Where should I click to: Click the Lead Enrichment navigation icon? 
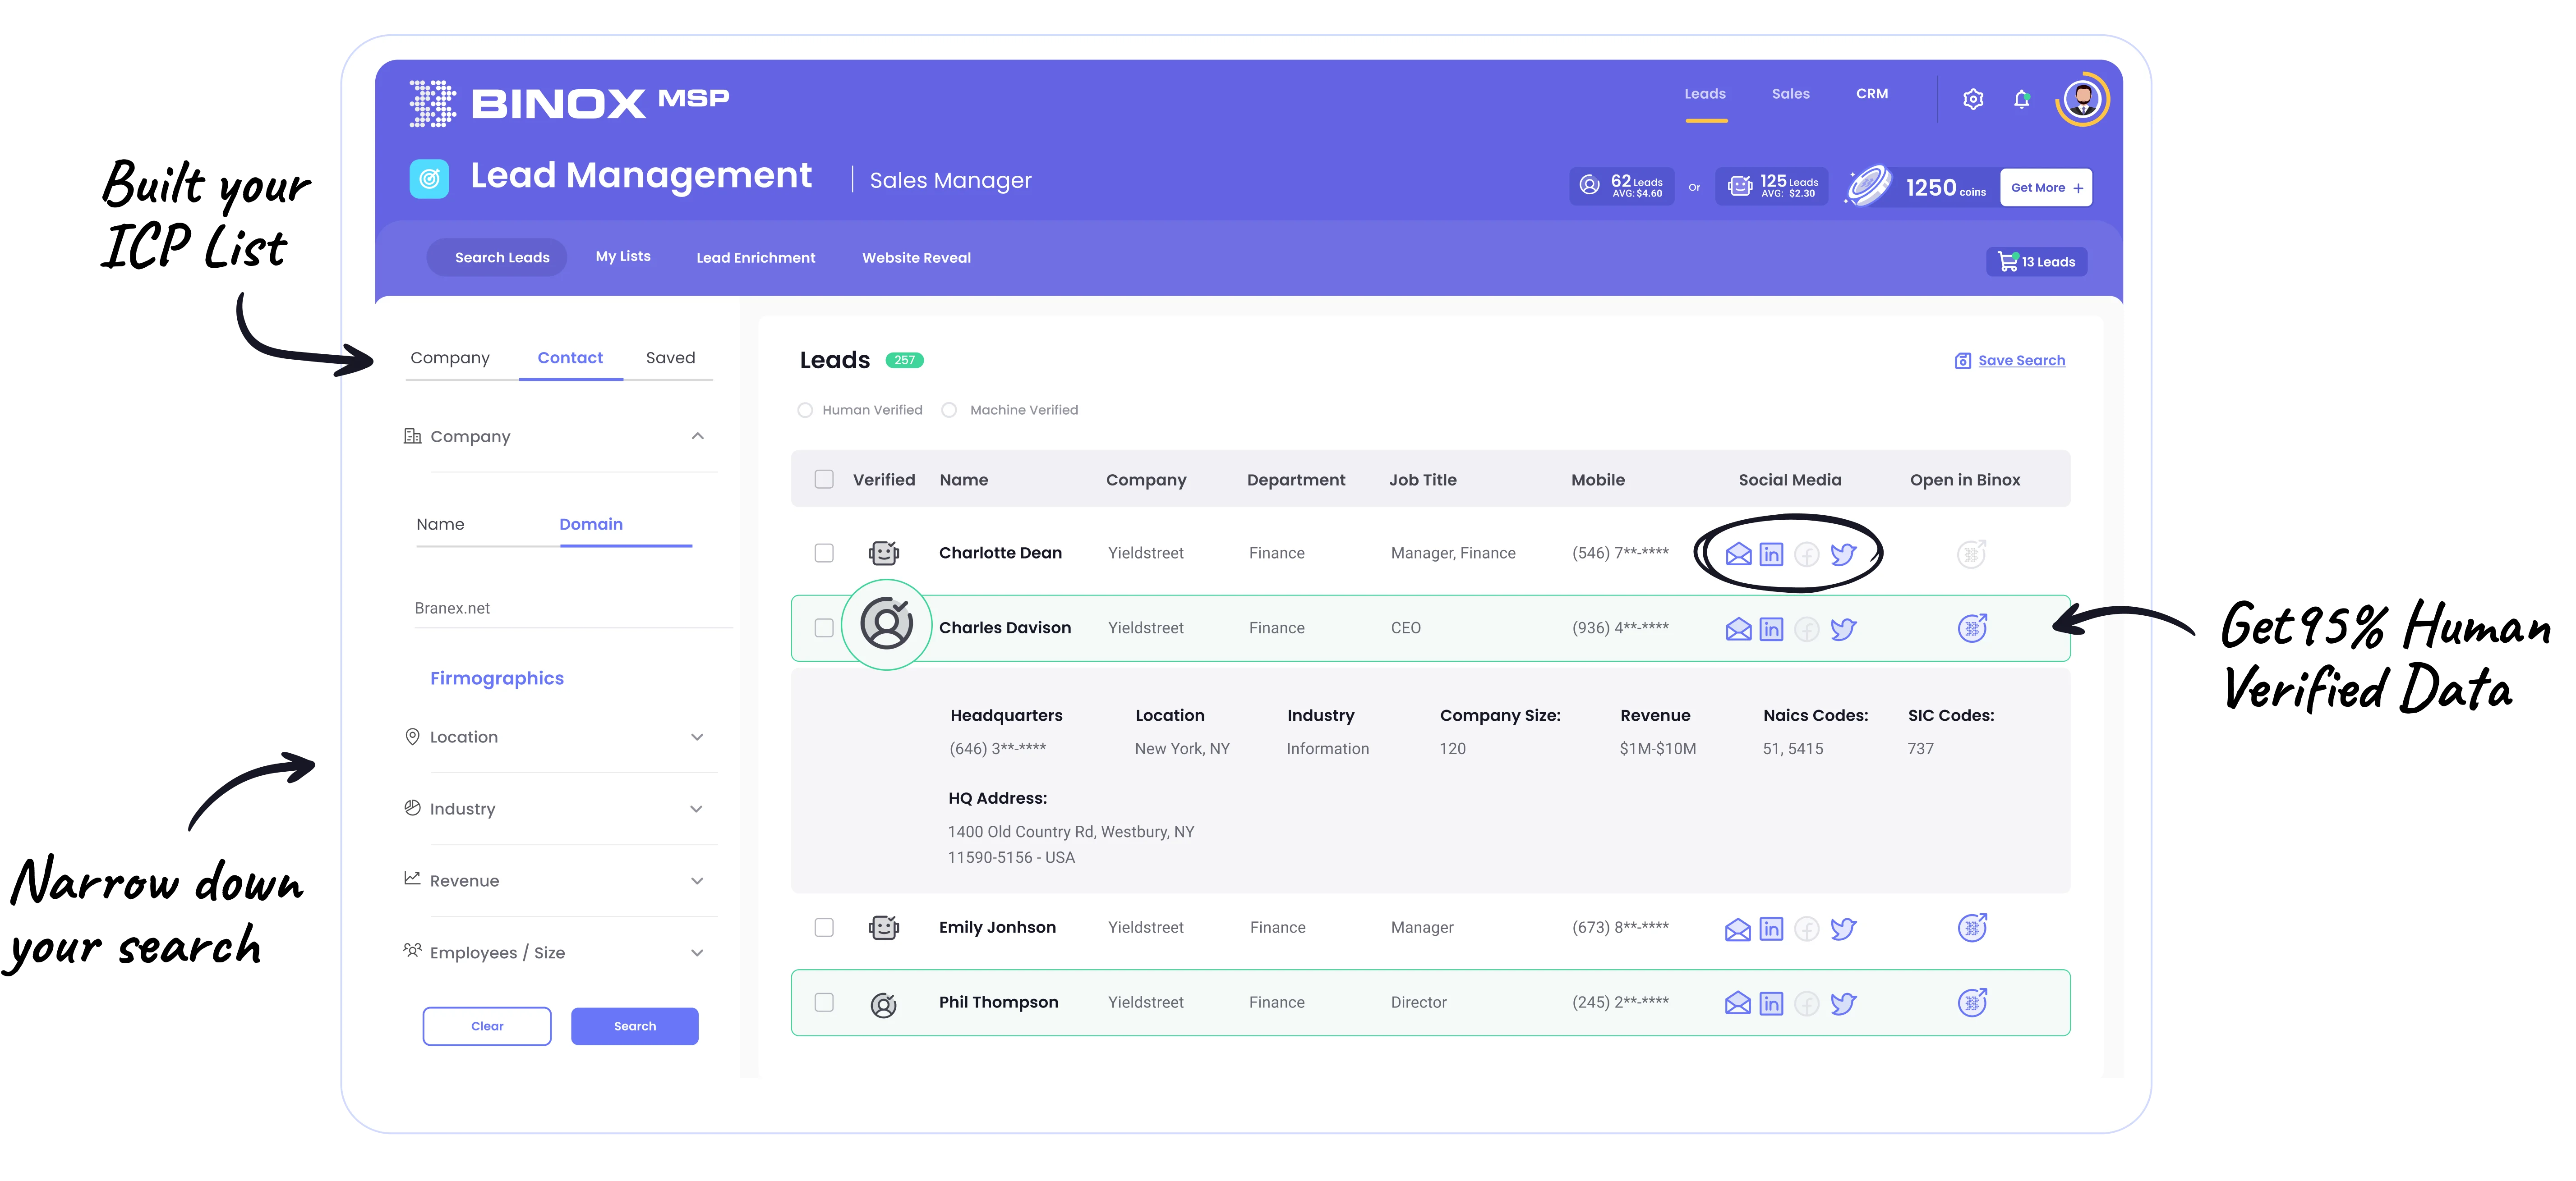(x=754, y=258)
